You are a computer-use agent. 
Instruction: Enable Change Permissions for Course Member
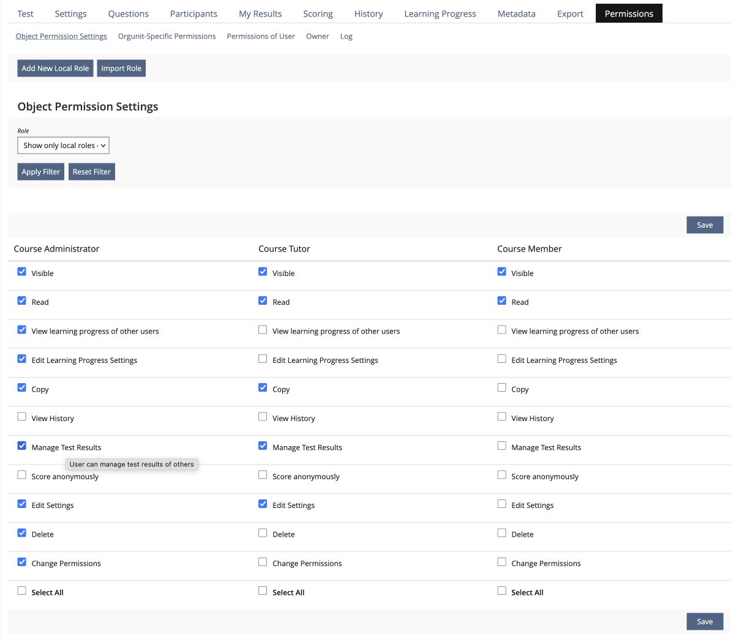pyautogui.click(x=501, y=562)
